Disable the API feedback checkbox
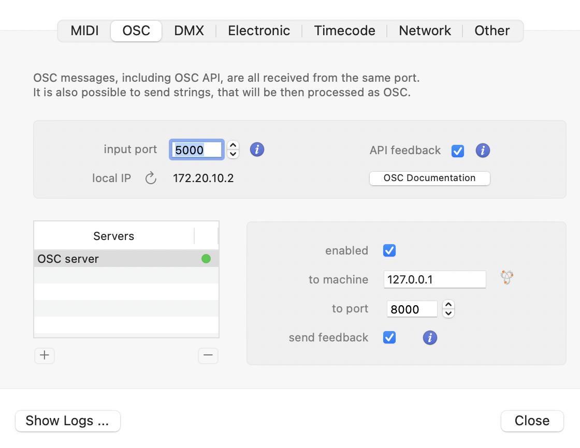The width and height of the screenshot is (580, 448). click(x=458, y=151)
